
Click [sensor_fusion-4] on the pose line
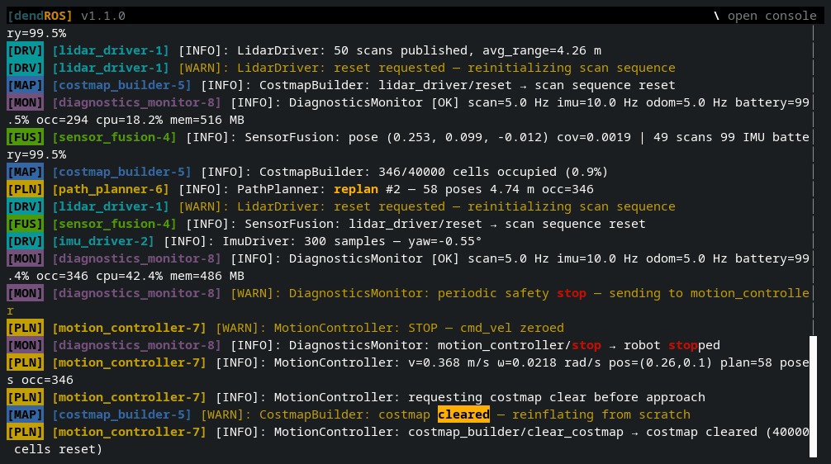[x=114, y=137]
